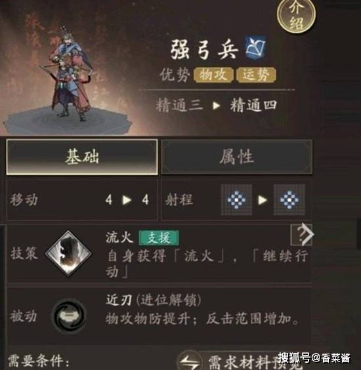Switch to the 基础 tab
361x370 pixels.
(82, 157)
